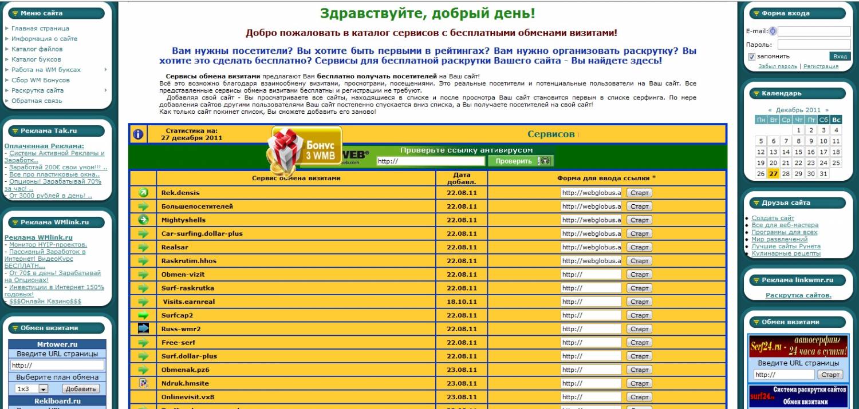Viewport: 859px width, 409px height.
Task: Click the round arrow icon beside Mightyshells
Action: [x=144, y=220]
